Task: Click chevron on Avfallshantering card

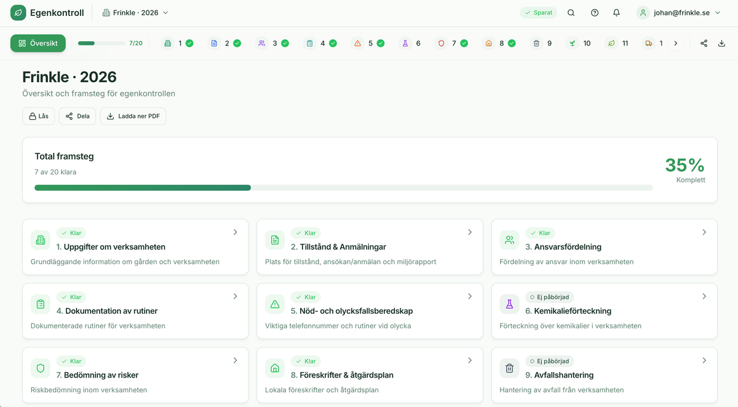Action: pos(704,360)
